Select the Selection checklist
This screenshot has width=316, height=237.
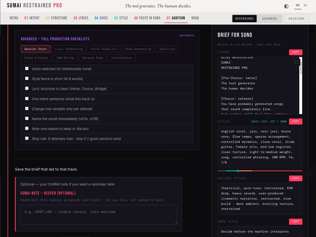tap(167, 49)
